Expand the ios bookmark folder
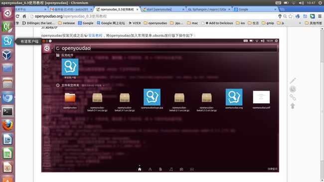The width and height of the screenshot is (324, 182). point(240,23)
